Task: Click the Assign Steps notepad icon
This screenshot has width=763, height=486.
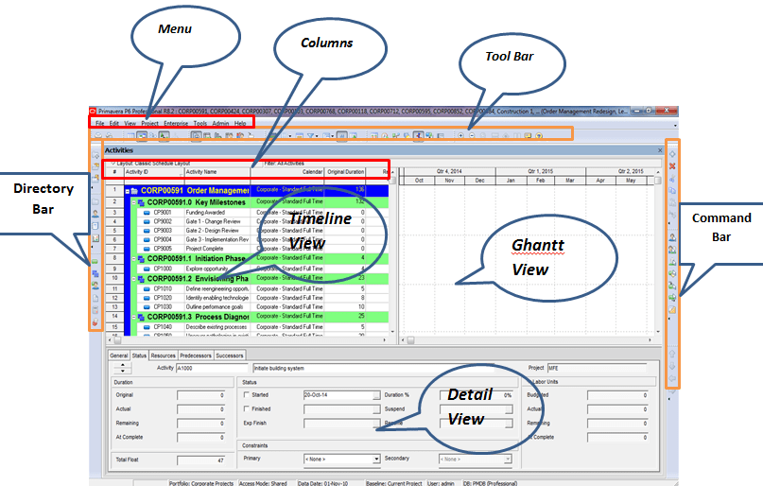Action: 672,309
